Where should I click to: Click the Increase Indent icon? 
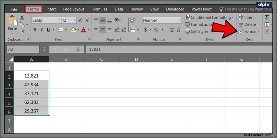pyautogui.click(x=124, y=30)
